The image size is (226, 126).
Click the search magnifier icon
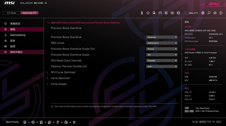[209, 13]
